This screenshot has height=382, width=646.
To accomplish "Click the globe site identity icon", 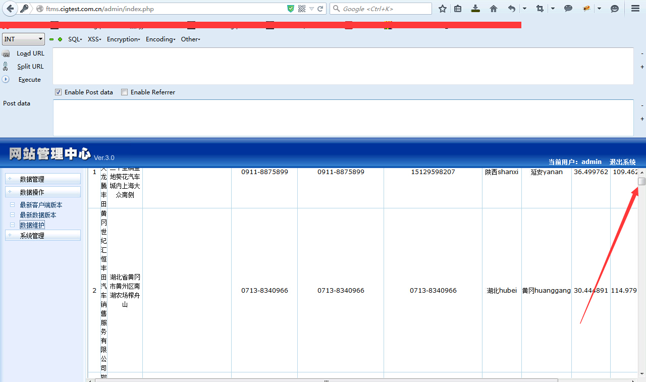I will coord(40,9).
